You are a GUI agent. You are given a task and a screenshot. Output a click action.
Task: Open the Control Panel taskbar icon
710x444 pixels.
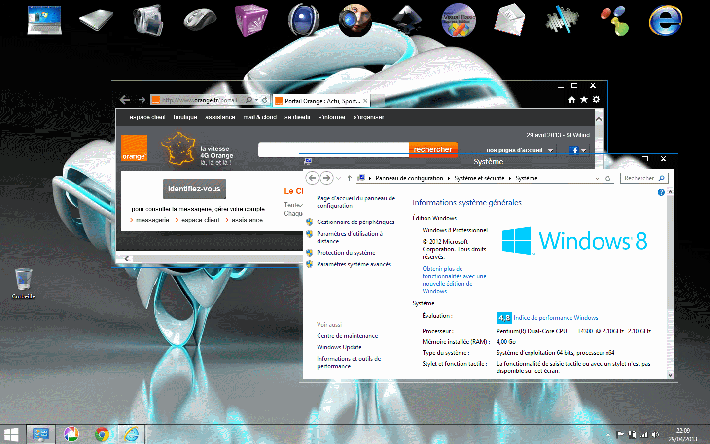[x=40, y=435]
